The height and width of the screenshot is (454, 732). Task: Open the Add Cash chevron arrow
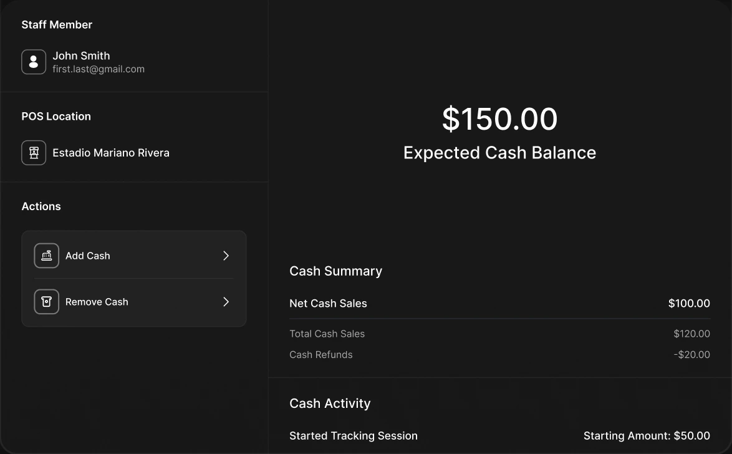click(x=226, y=256)
